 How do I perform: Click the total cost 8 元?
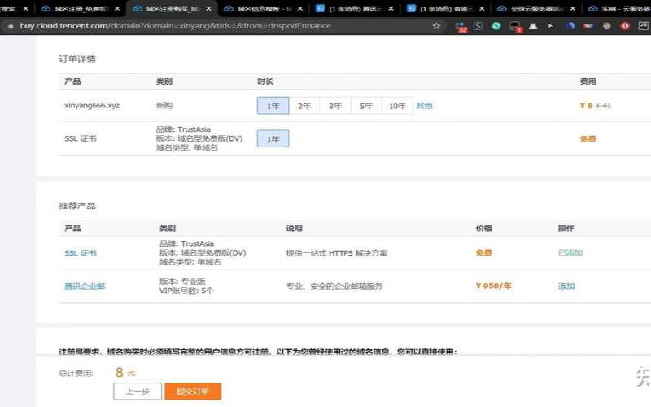[125, 372]
